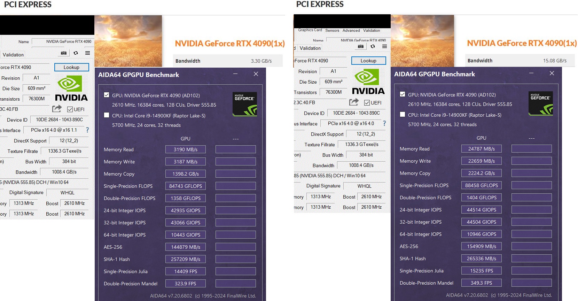
Task: Click the GeForce logo in the AIDA64 window showing 3190 MB/s
Action: click(245, 104)
